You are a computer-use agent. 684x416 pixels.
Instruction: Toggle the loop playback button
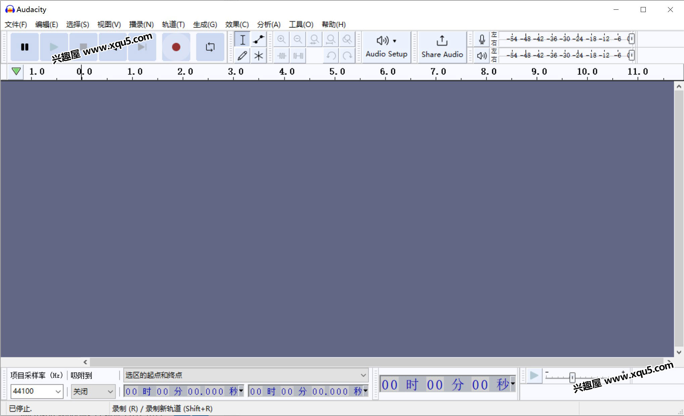click(210, 47)
